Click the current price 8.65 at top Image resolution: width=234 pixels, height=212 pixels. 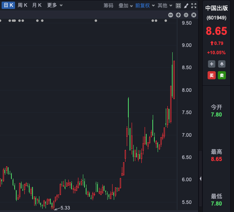[x=217, y=31]
